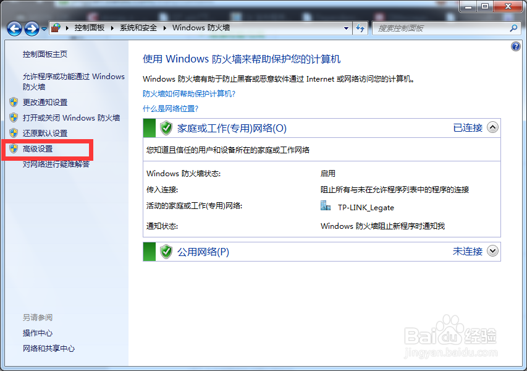Click the search magnifier icon
The width and height of the screenshot is (527, 371).
(x=513, y=28)
